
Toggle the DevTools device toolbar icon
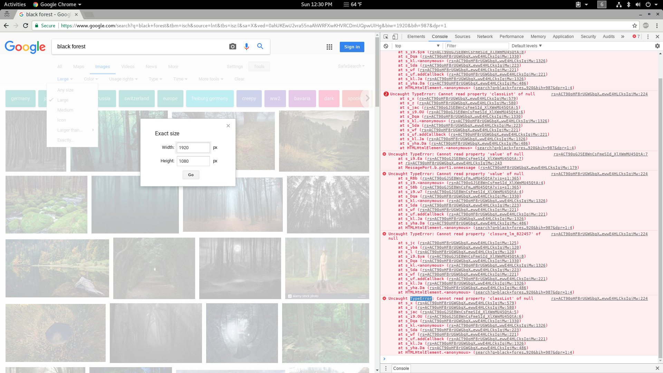click(395, 37)
